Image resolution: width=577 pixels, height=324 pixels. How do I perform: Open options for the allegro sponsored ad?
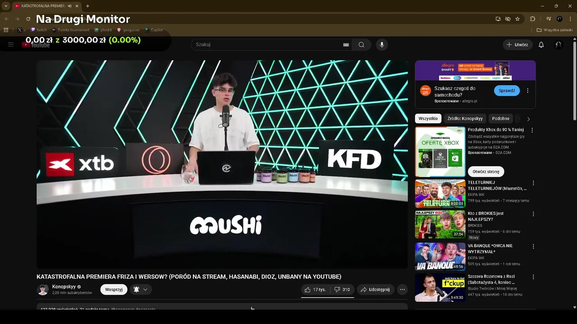(527, 90)
